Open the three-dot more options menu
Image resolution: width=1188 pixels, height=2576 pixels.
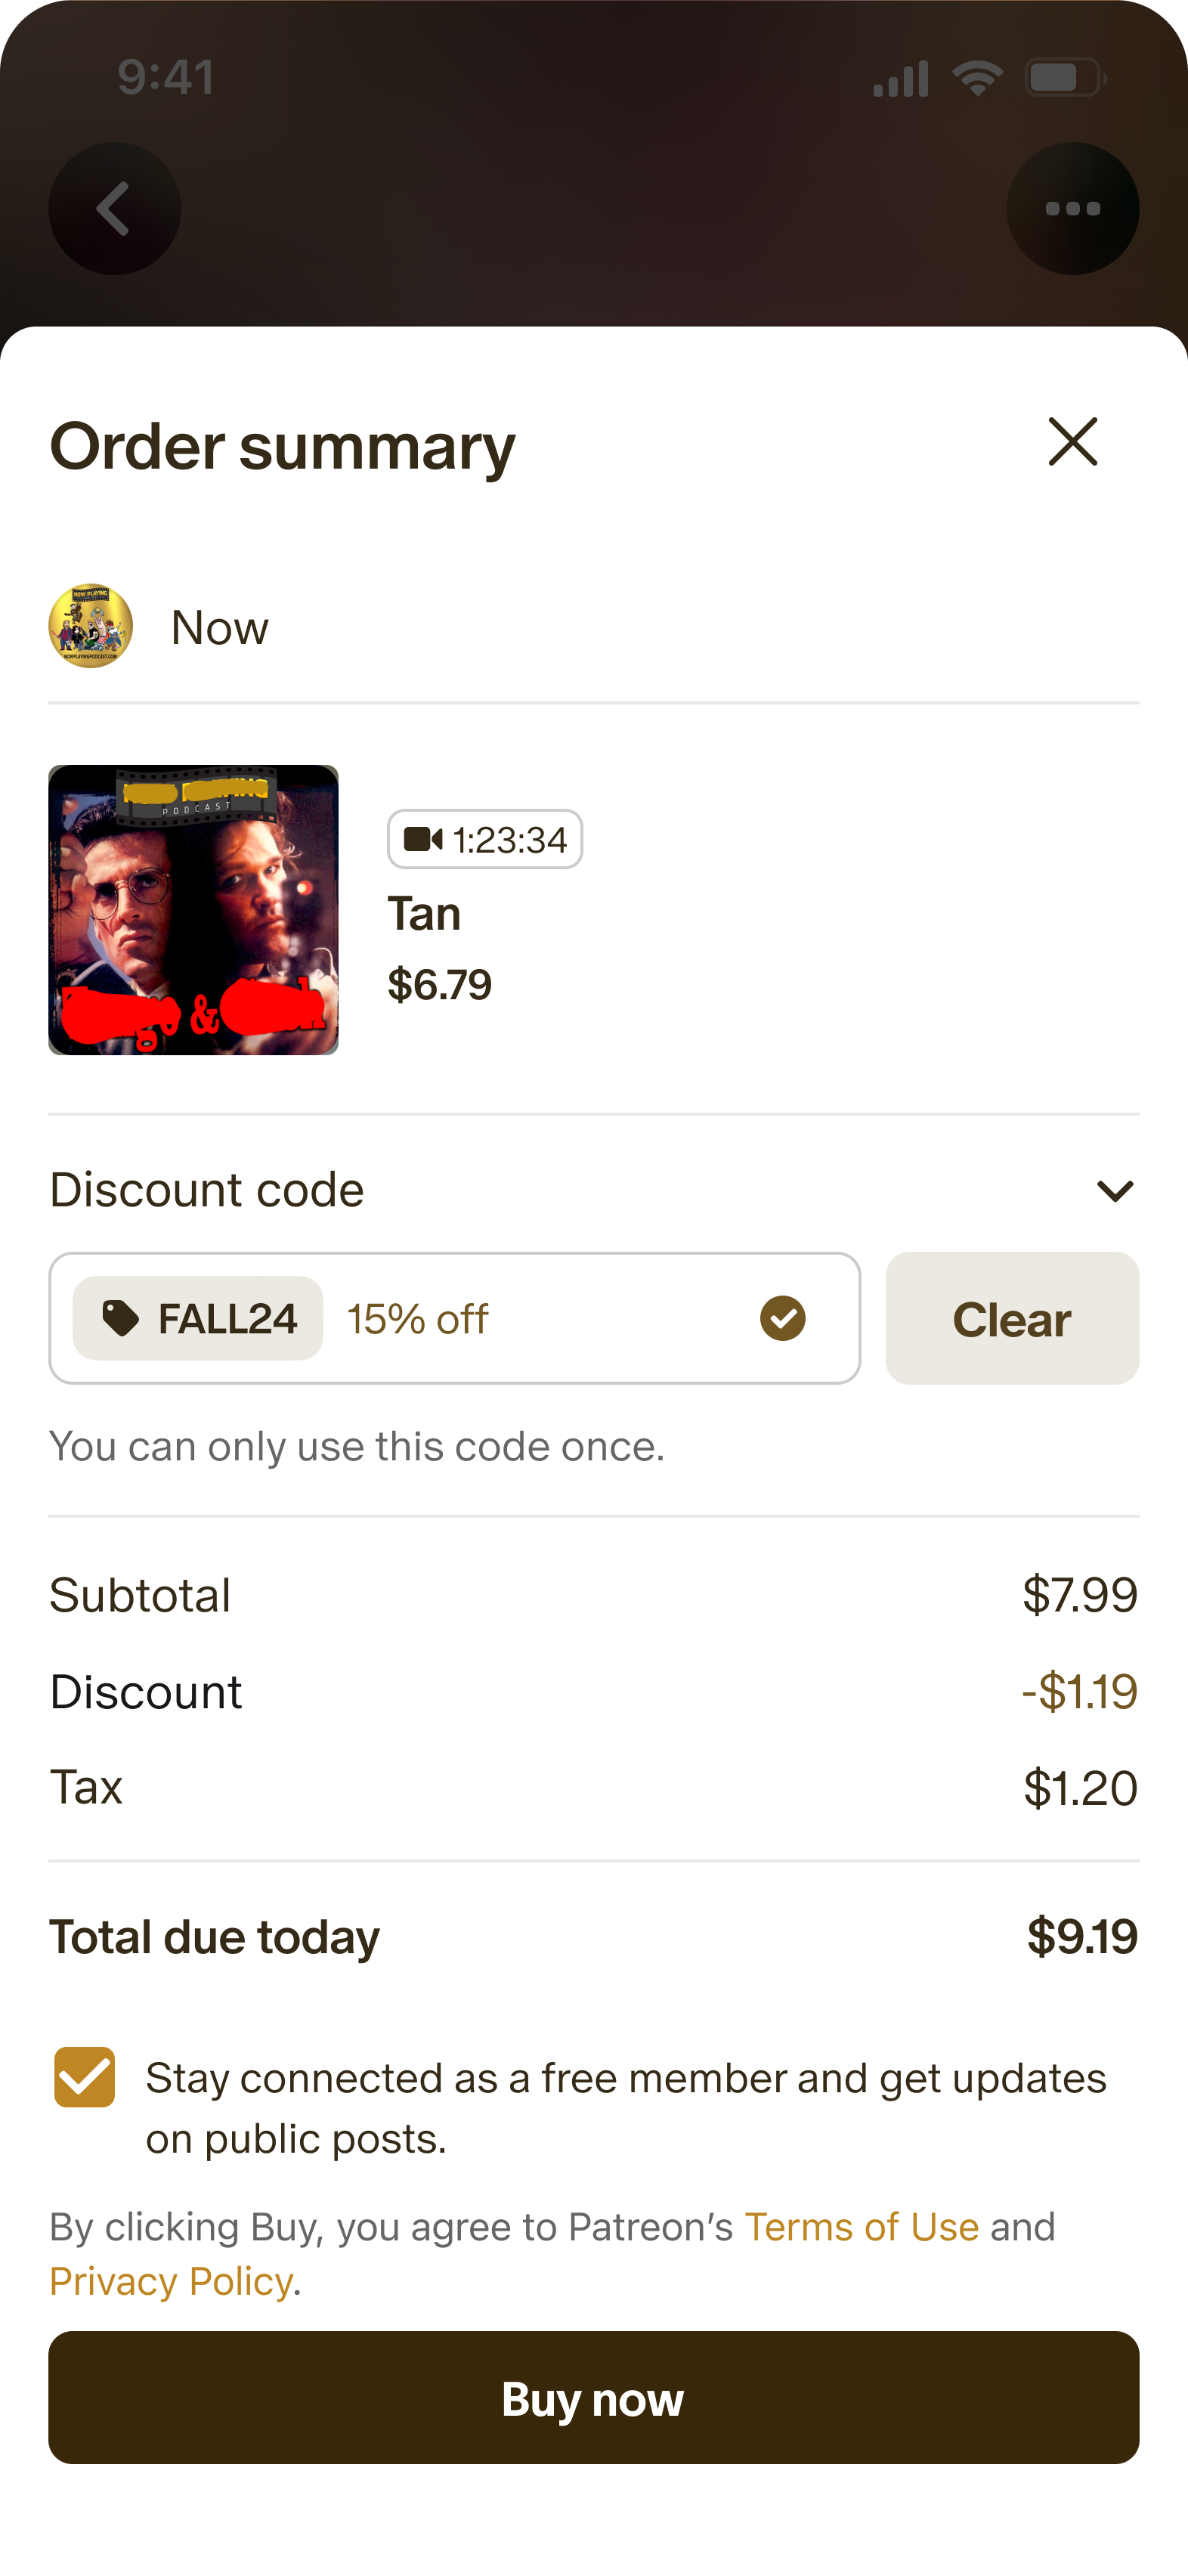(x=1072, y=209)
